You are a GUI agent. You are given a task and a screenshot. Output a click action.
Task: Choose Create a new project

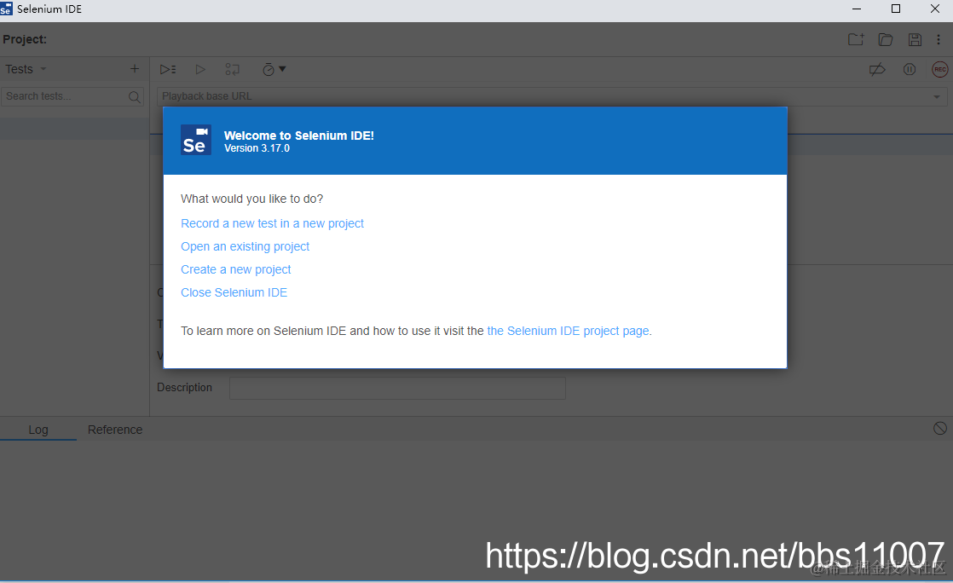pos(236,270)
